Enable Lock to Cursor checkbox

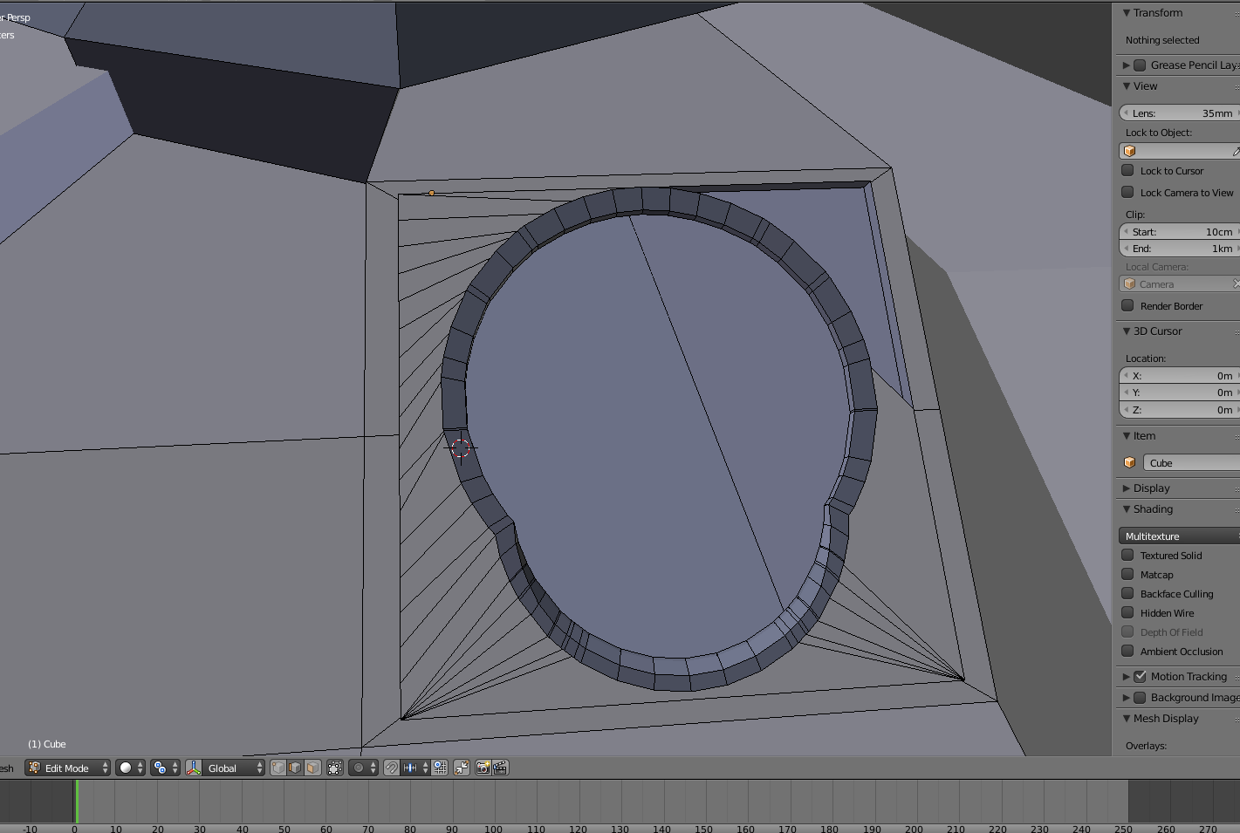[1127, 170]
